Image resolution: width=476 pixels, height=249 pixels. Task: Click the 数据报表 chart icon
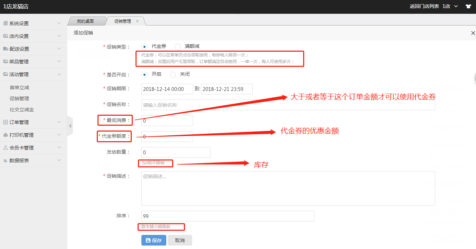(x=5, y=160)
